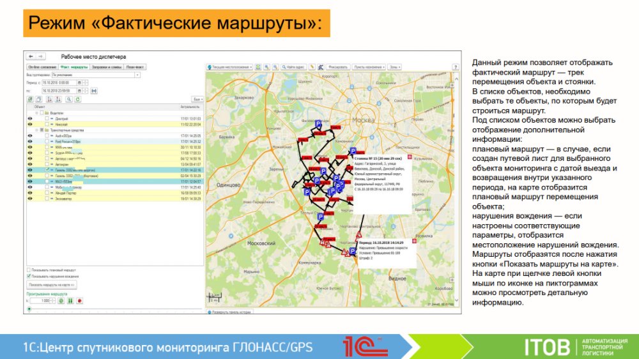Click the search magnifier icon above object list
Screen dimensions: 639x359
tap(68, 99)
